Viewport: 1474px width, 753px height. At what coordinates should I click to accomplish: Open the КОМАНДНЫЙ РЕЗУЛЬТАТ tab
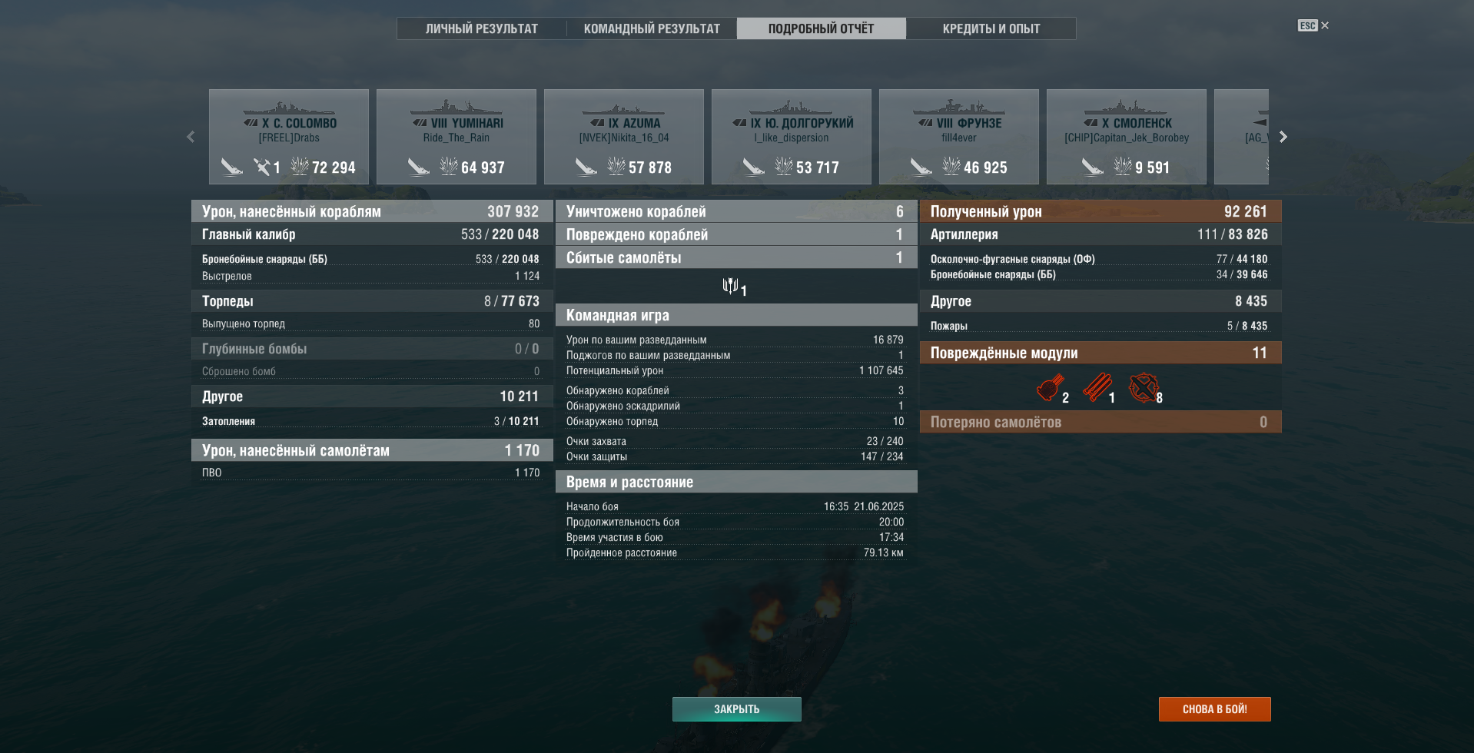[652, 28]
